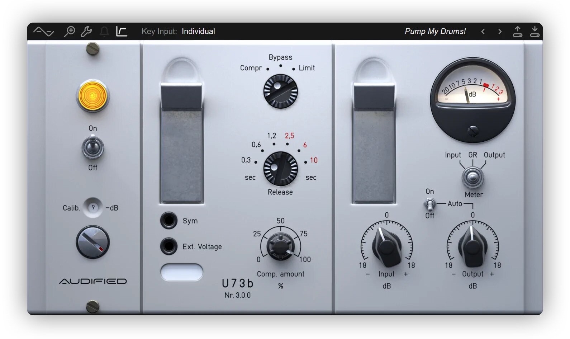Click the Ext. Voltage jack socket
570x339 pixels.
coord(168,246)
